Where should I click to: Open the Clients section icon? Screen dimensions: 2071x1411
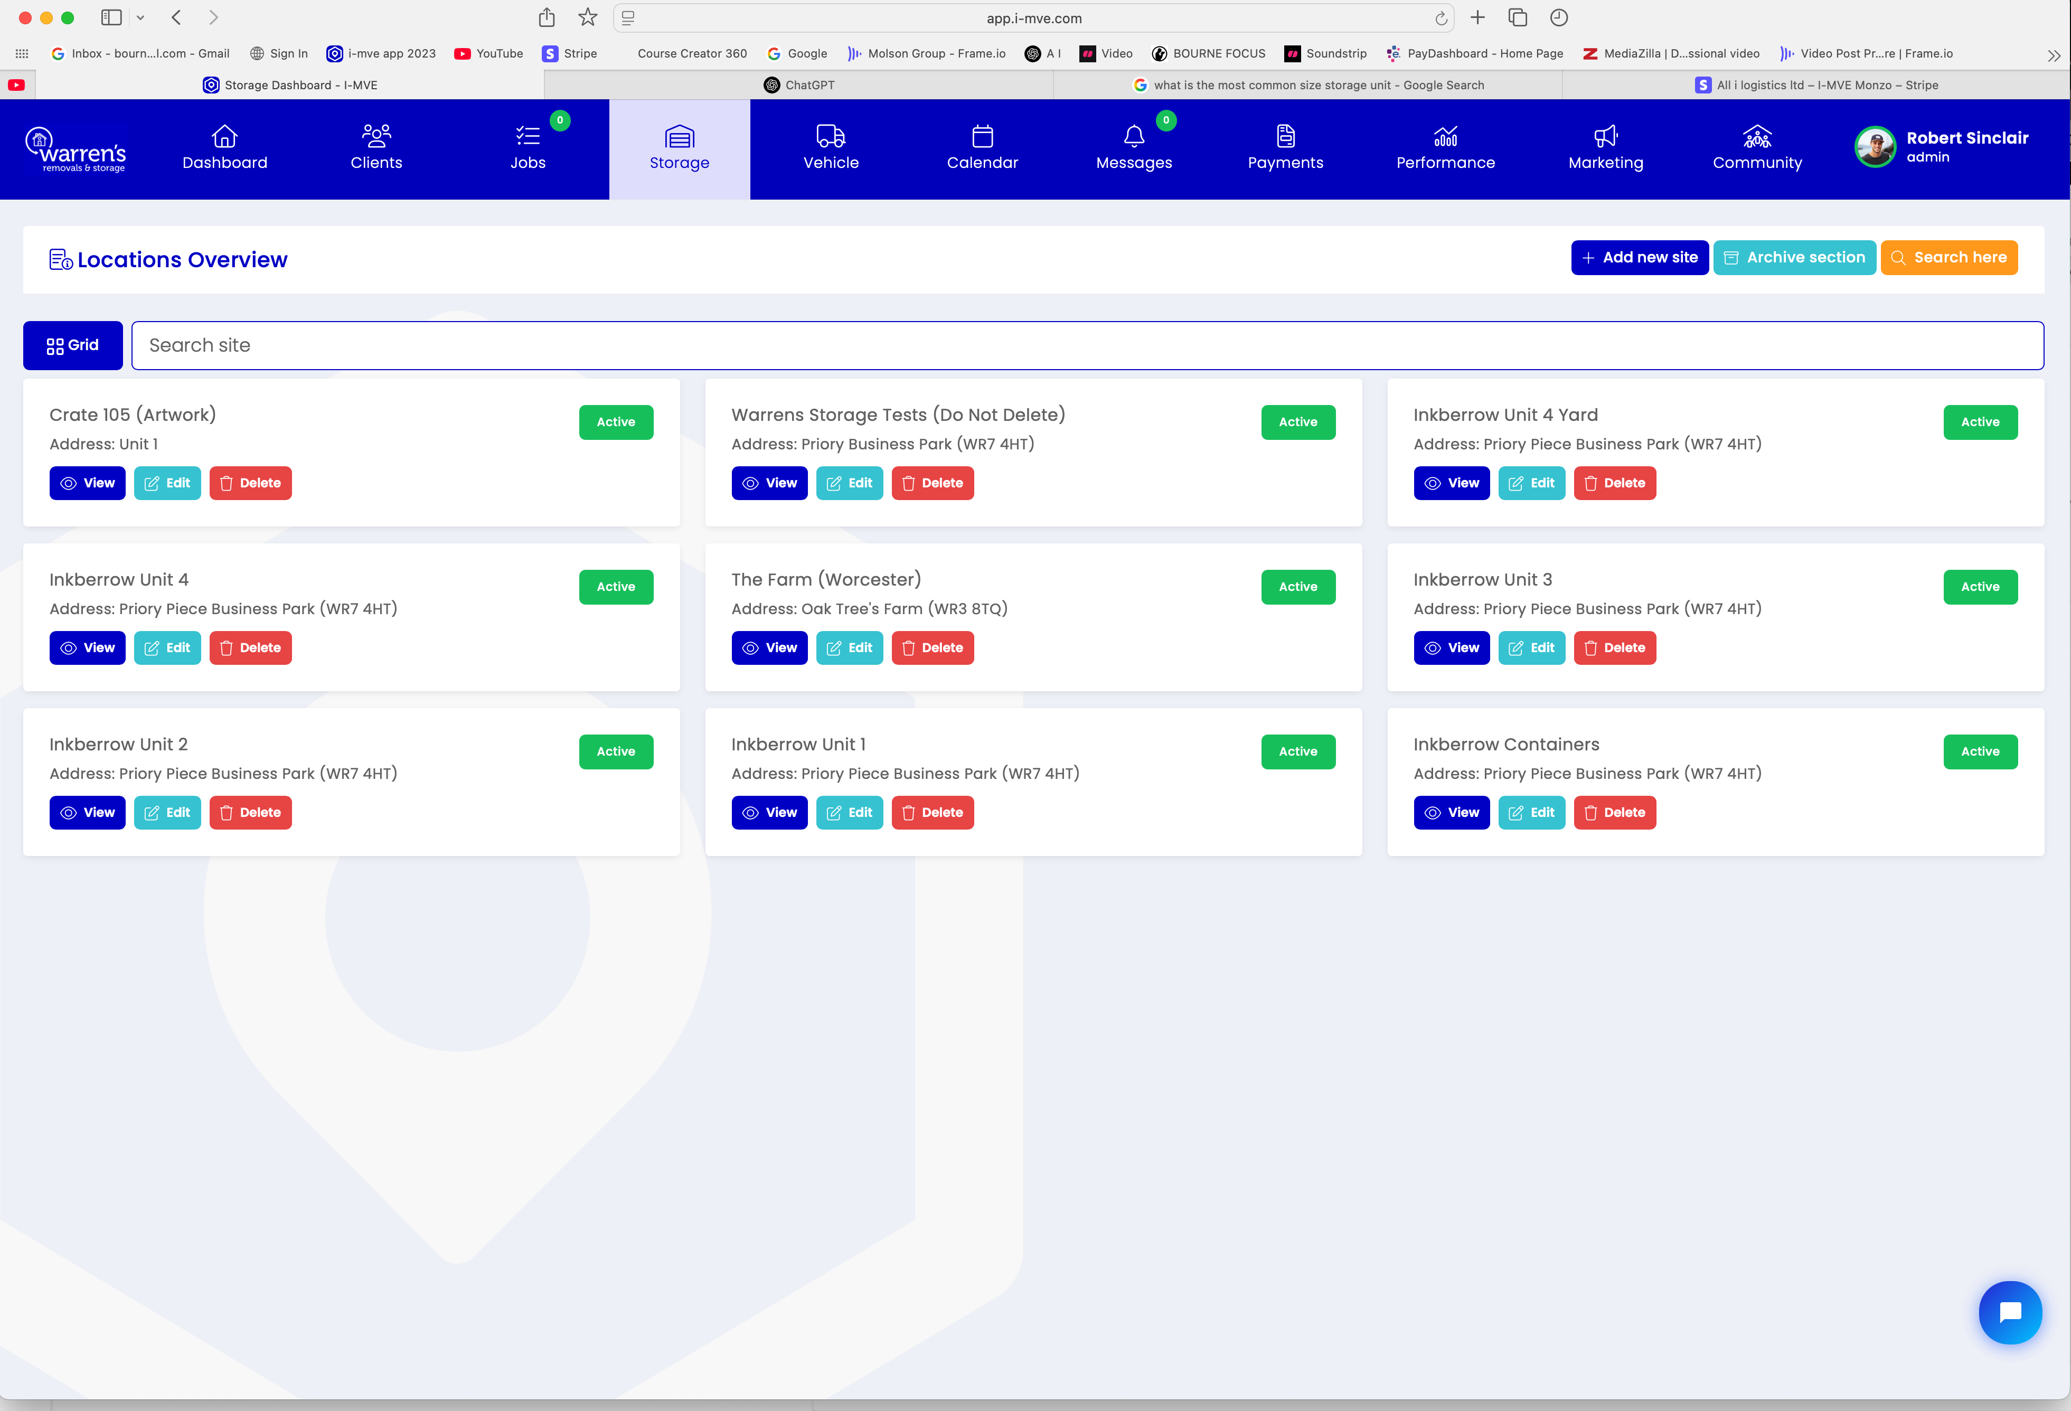click(x=376, y=136)
